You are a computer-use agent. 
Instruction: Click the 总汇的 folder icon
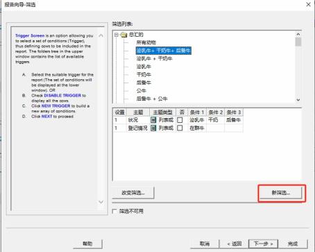124,35
